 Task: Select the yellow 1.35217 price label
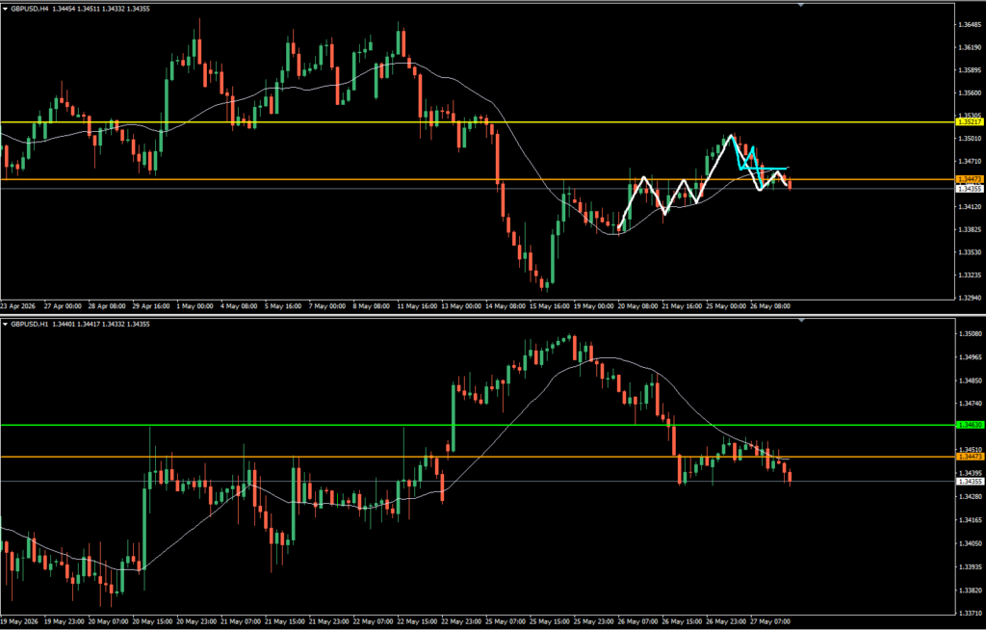[969, 122]
